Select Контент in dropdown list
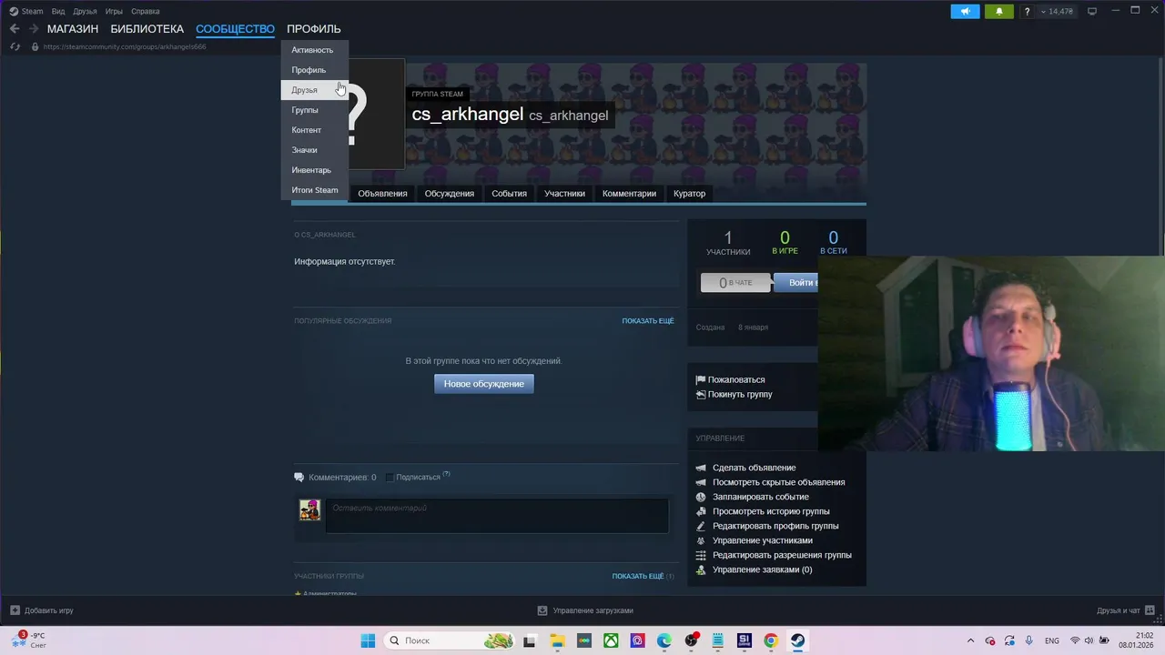Screen dimensions: 1165x655 coord(314,130)
